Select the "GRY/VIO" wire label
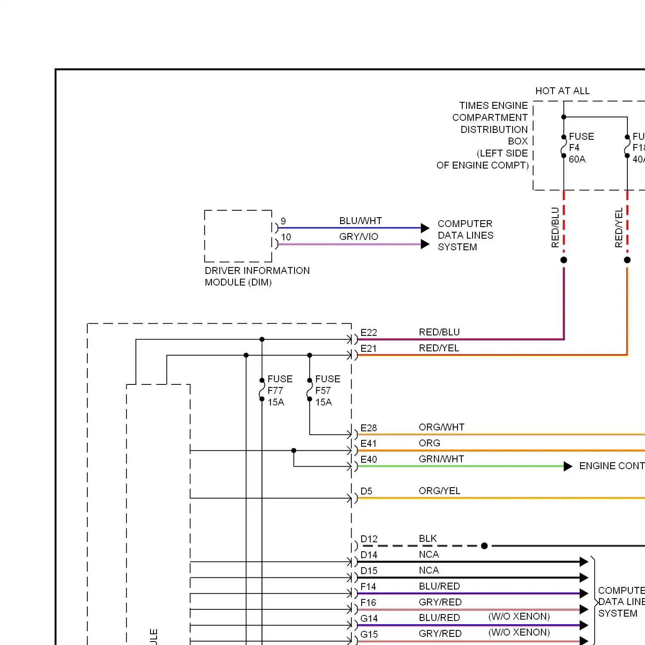 point(359,236)
